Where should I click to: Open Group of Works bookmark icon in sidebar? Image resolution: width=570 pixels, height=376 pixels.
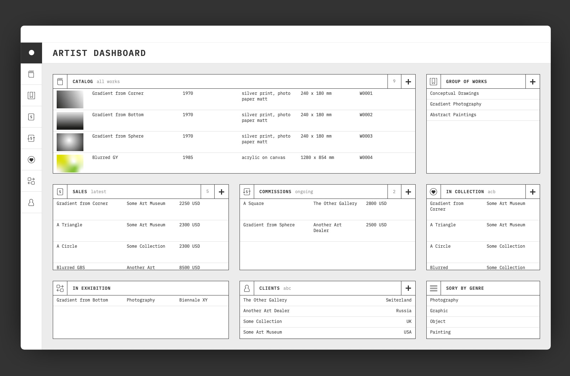coord(31,96)
